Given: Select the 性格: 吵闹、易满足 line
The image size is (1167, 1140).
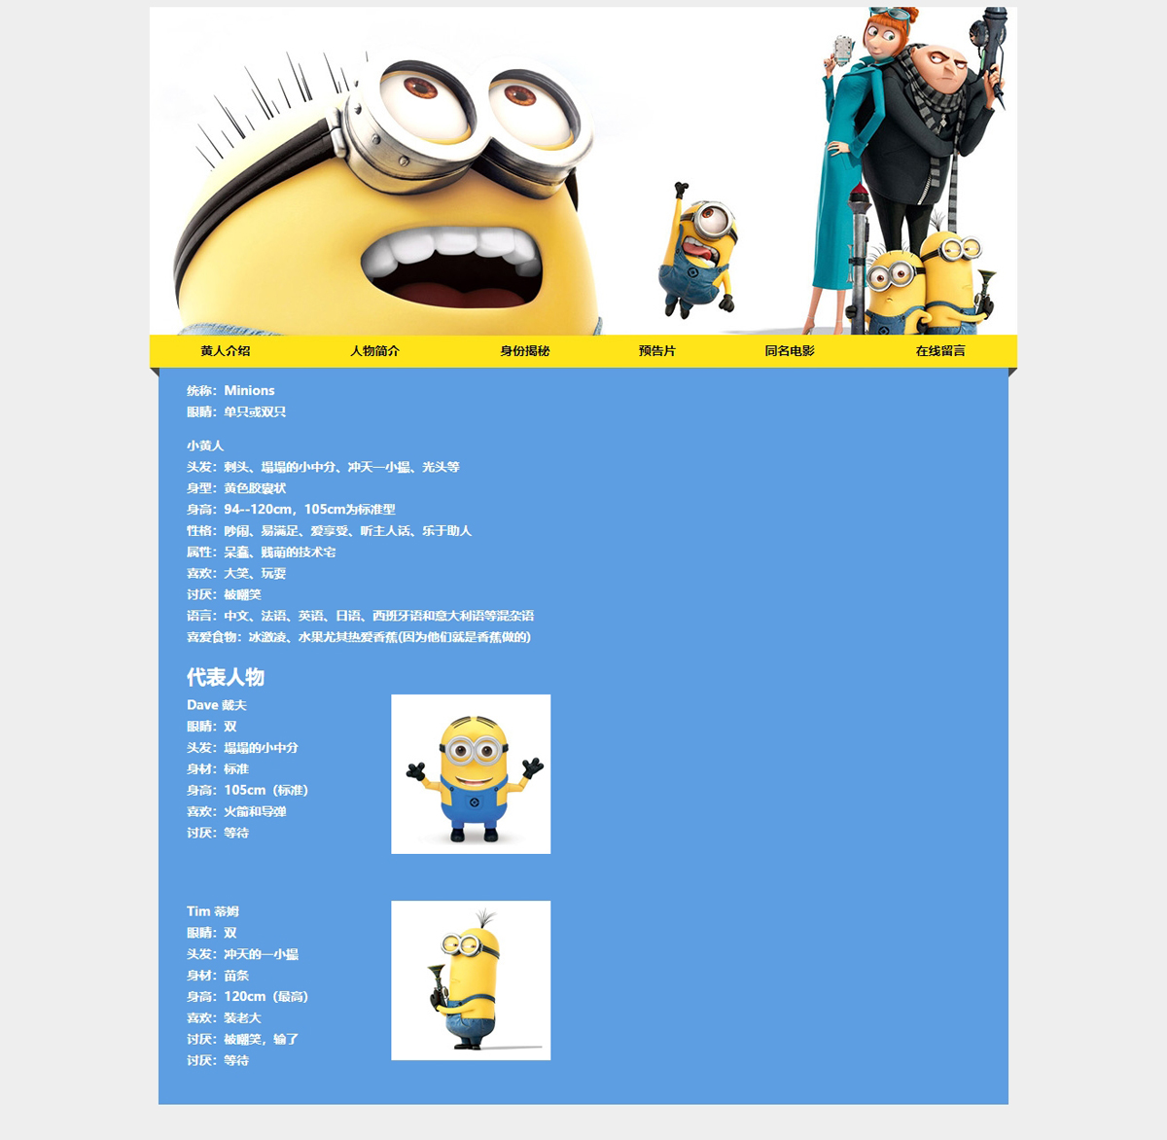Looking at the screenshot, I should (329, 531).
